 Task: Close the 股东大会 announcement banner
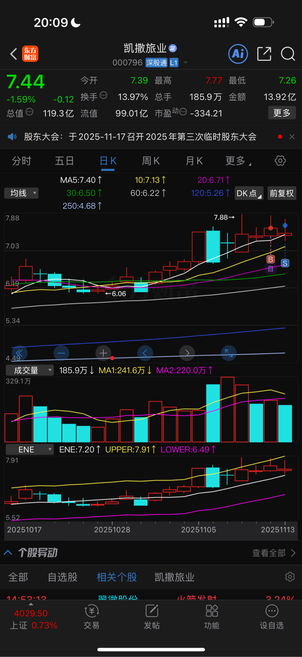[x=292, y=137]
